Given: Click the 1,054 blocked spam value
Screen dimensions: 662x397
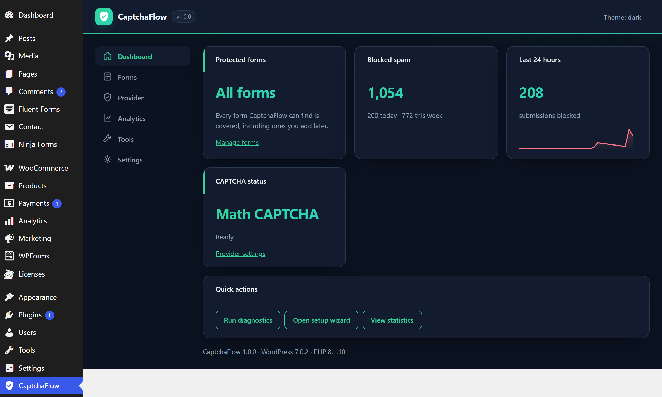Looking at the screenshot, I should coord(385,93).
